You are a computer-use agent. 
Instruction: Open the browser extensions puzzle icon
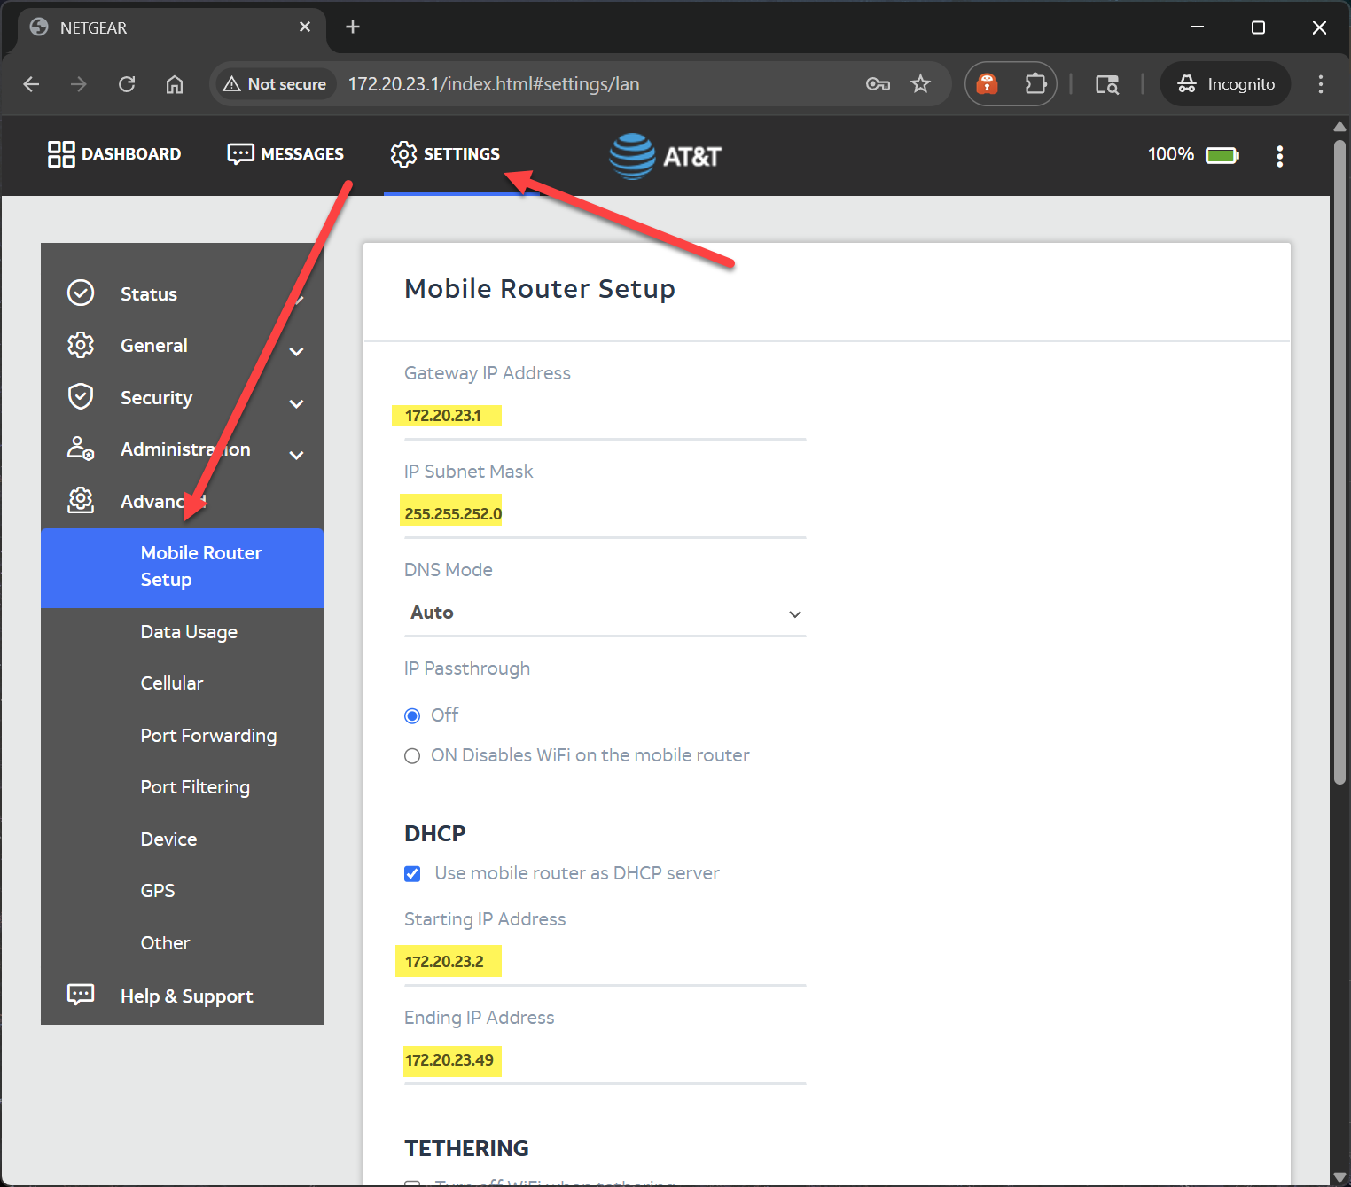[1035, 84]
